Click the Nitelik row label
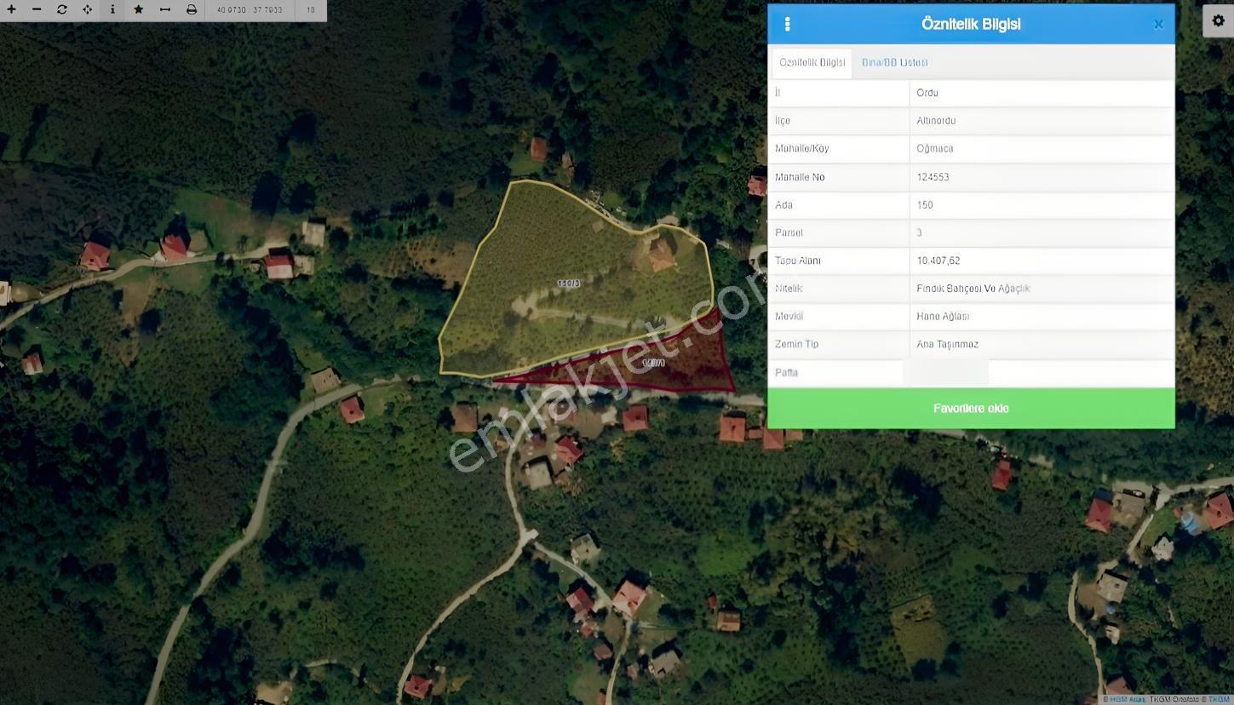Image resolution: width=1234 pixels, height=705 pixels. point(789,289)
